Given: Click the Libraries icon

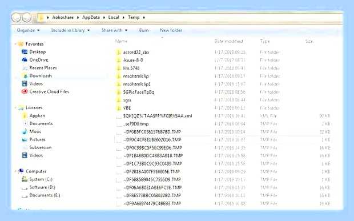Looking at the screenshot, I should [x=21, y=108].
